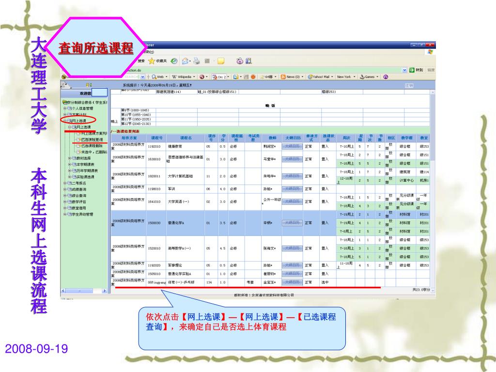This screenshot has width=496, height=372.
Task: Click course name 军事理论
Action: pos(175,265)
